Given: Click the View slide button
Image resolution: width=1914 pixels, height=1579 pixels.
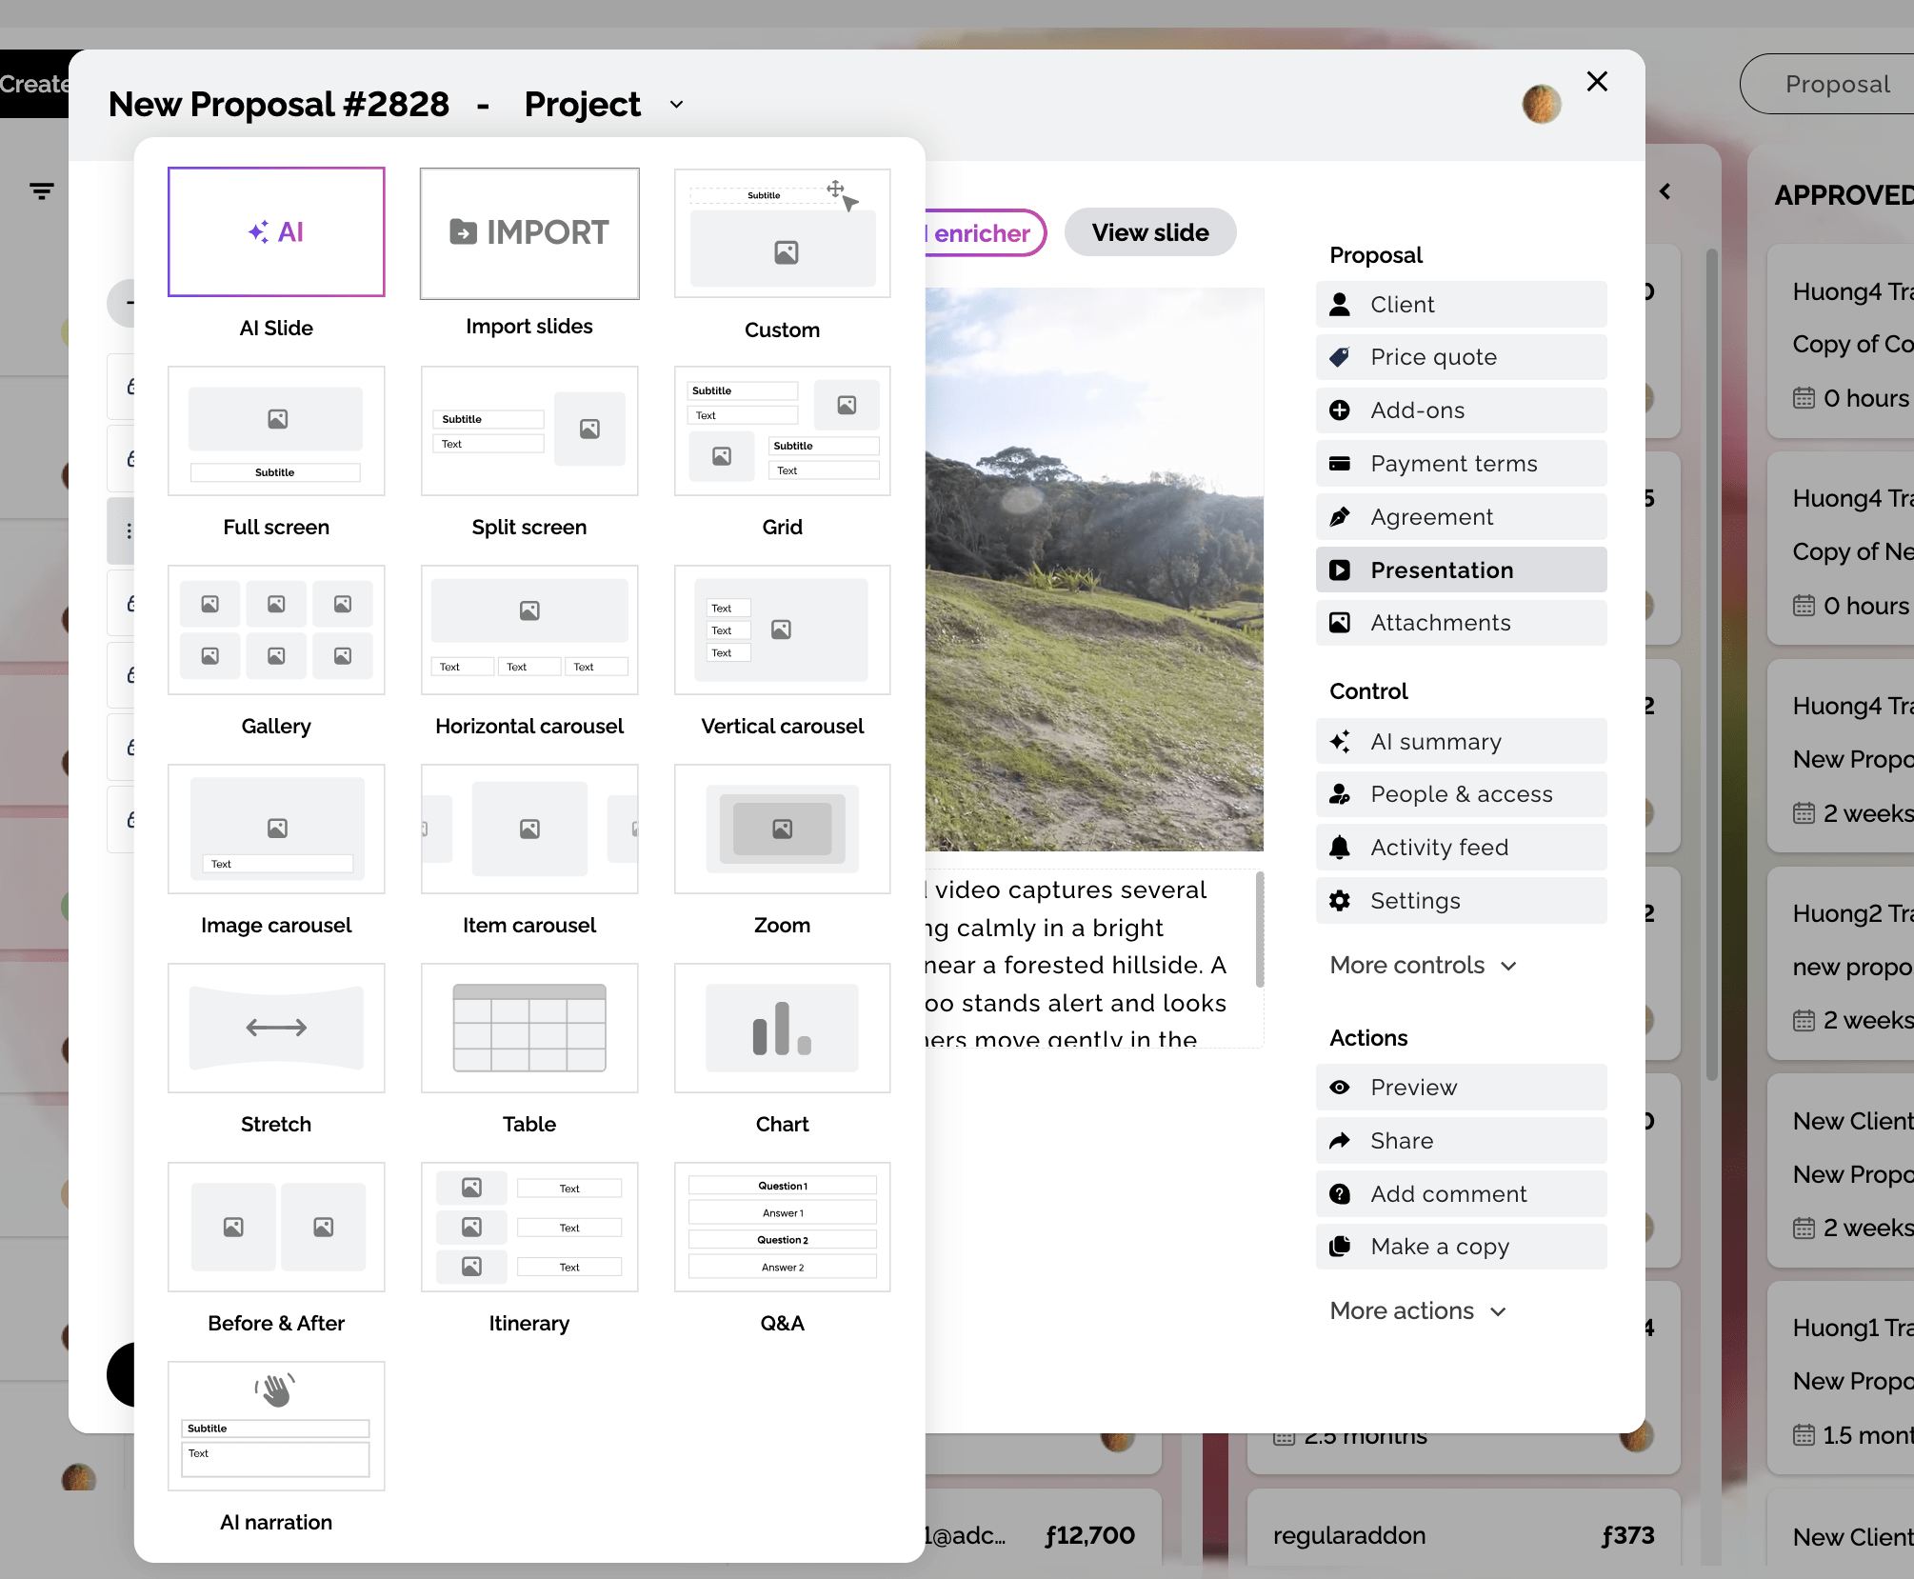Looking at the screenshot, I should [1149, 232].
